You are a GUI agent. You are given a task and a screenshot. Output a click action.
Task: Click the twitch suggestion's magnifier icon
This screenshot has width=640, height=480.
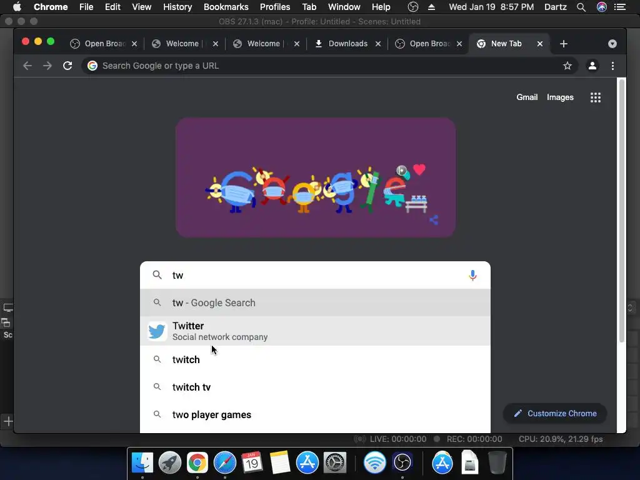click(x=157, y=359)
